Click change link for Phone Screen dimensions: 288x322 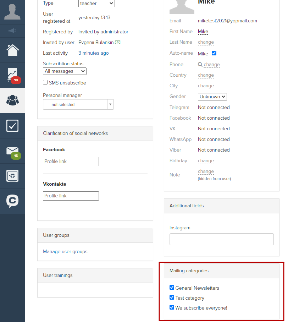212,65
